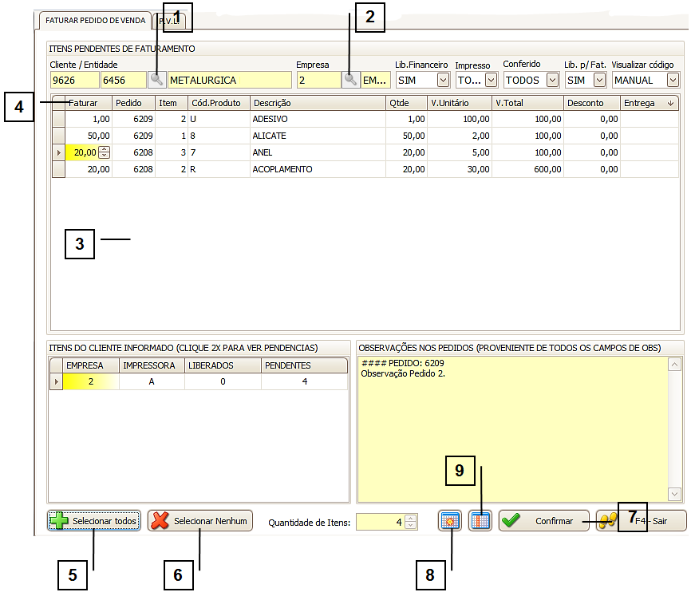Image resolution: width=691 pixels, height=596 pixels.
Task: Switch to Faturar Pedido de Venda tab
Action: 94,20
